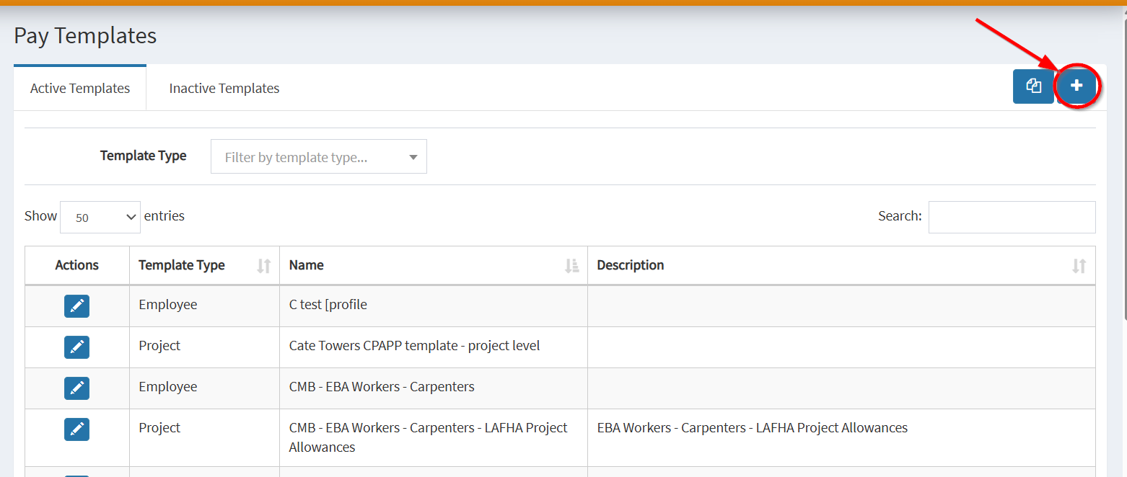1127x477 pixels.
Task: Select Cate Towers CPAPP template name text
Action: (x=414, y=346)
